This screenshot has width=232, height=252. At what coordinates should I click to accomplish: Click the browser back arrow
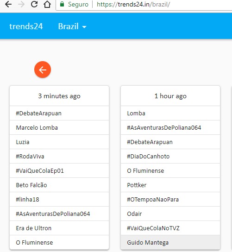8,4
